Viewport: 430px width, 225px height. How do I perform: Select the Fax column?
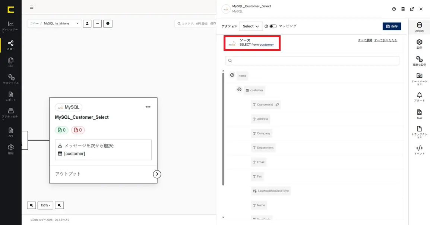point(257,176)
